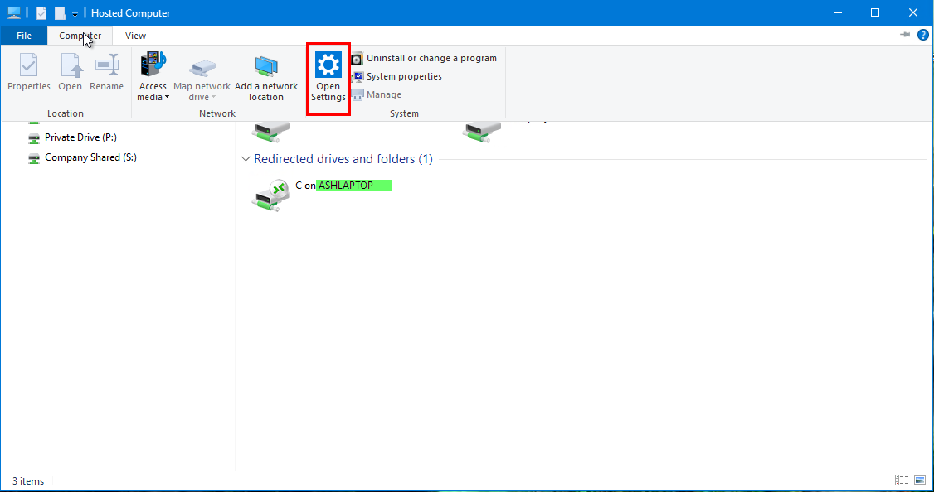Open Help with the blue question mark

tap(922, 35)
